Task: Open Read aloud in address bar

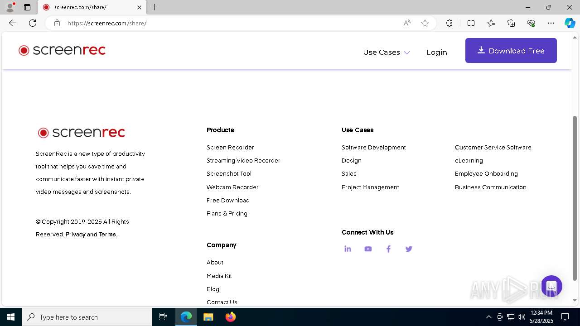Action: click(407, 23)
